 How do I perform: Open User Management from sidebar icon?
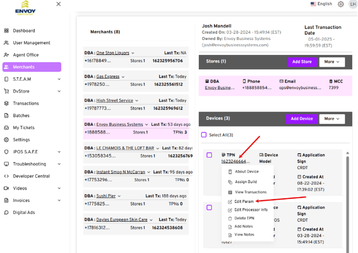pos(6,43)
